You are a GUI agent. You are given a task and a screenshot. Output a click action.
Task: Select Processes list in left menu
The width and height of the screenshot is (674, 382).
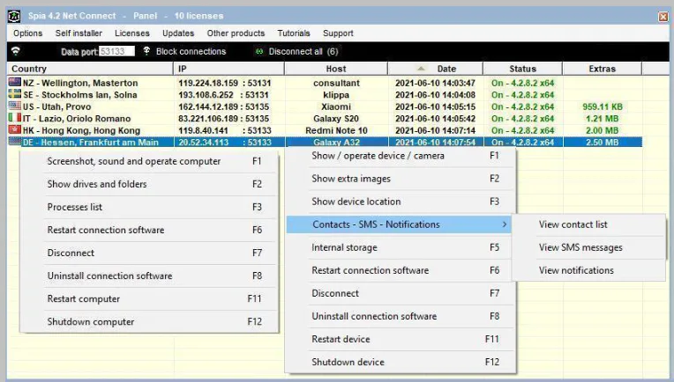point(75,207)
